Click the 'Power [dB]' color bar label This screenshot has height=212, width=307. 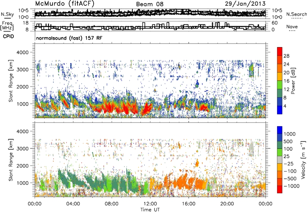pos(293,81)
